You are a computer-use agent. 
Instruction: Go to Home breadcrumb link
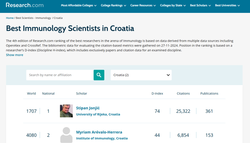click(10, 18)
